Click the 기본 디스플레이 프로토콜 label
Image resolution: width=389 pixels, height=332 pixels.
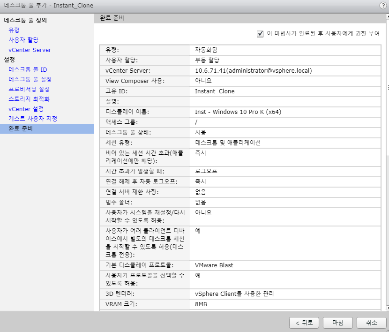tap(139, 265)
